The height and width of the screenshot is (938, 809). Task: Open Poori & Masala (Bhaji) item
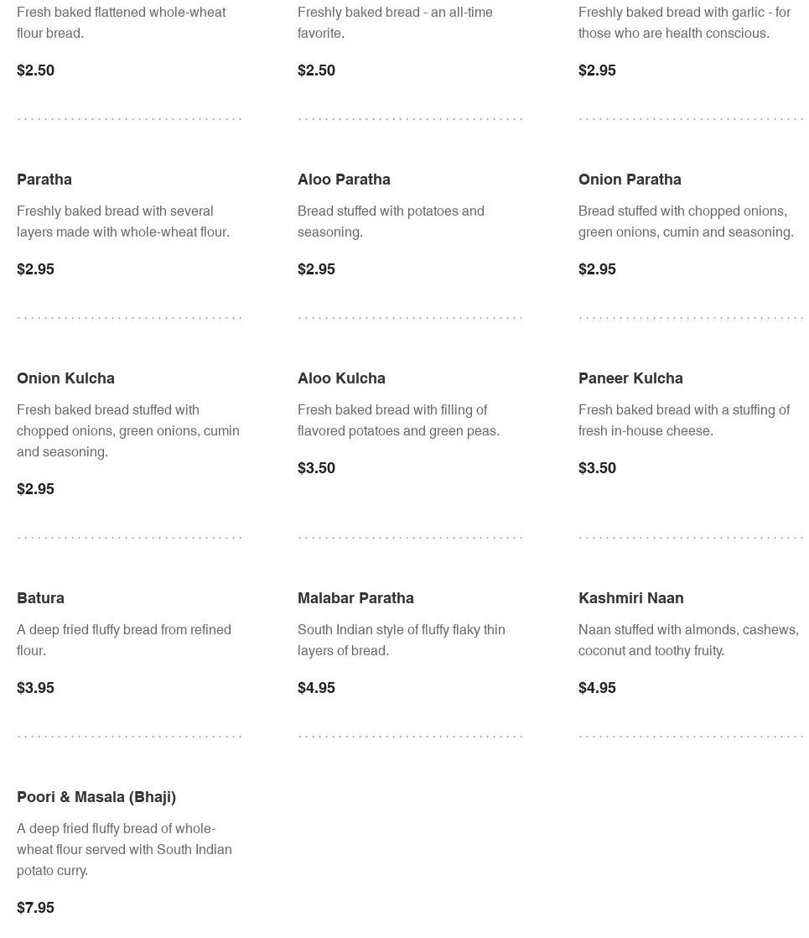[x=96, y=797]
